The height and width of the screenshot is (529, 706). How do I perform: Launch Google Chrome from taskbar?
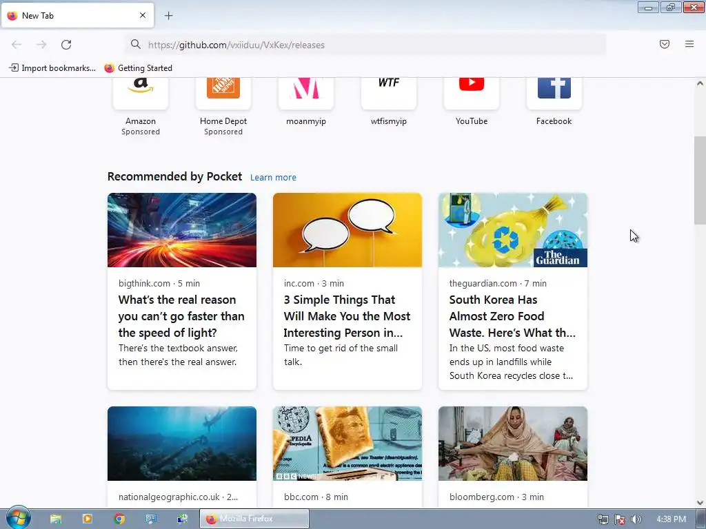(x=119, y=519)
